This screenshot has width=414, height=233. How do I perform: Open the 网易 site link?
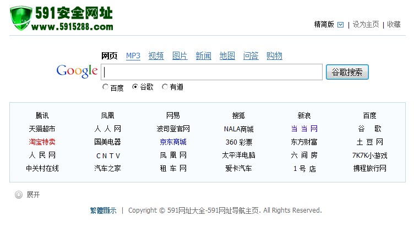(x=173, y=115)
